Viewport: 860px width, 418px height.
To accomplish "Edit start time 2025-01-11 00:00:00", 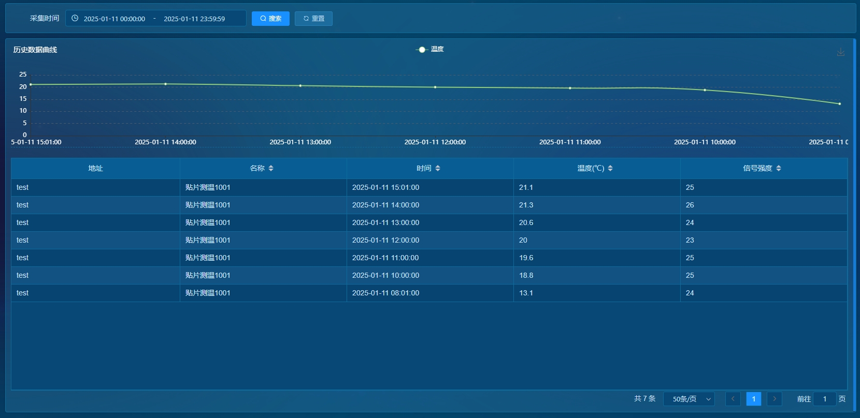I will pos(114,19).
